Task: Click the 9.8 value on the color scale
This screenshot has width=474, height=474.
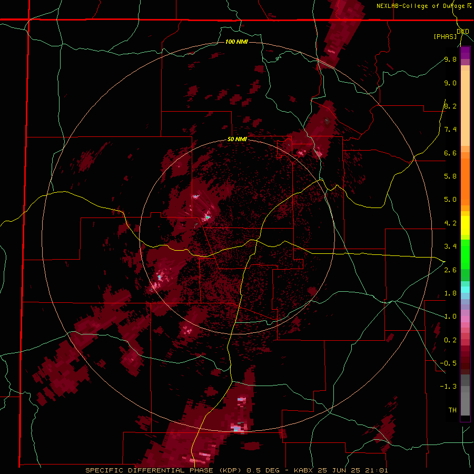Action: tap(450, 59)
